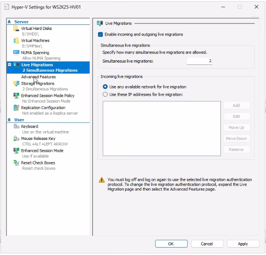Select Virtual Machines setting
Viewport: 266px width, 255px height.
pos(35,41)
